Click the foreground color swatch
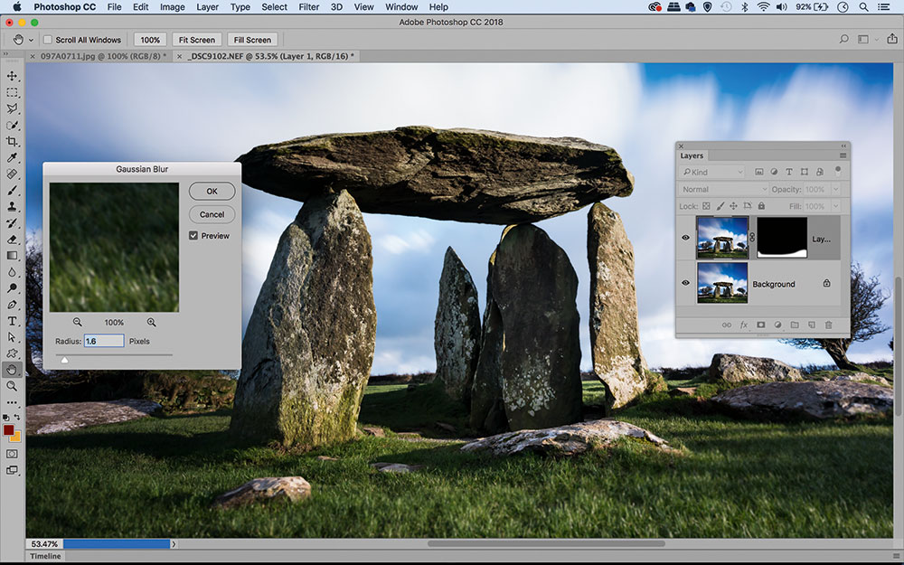This screenshot has height=565, width=904. 9,430
